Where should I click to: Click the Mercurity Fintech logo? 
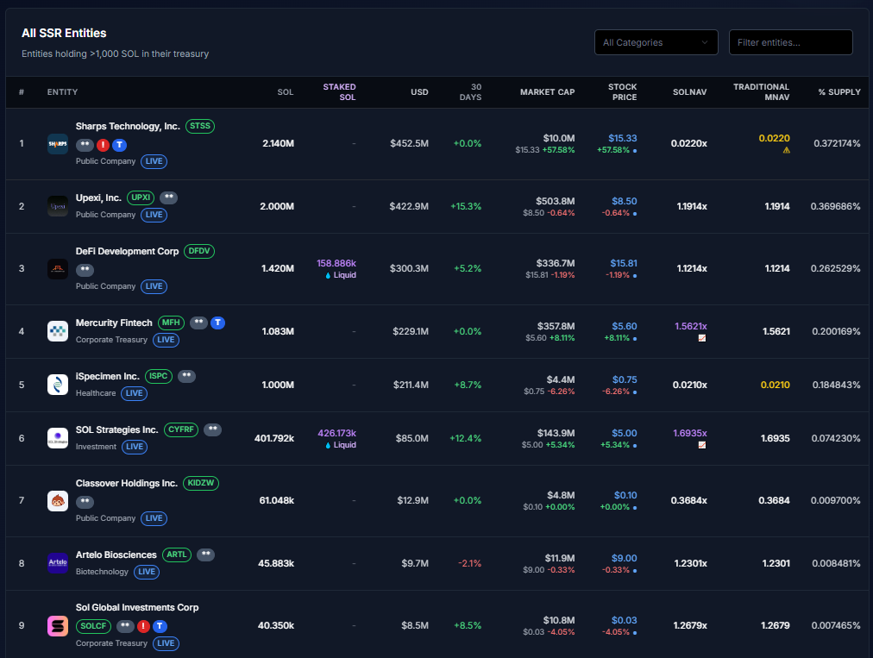[58, 331]
